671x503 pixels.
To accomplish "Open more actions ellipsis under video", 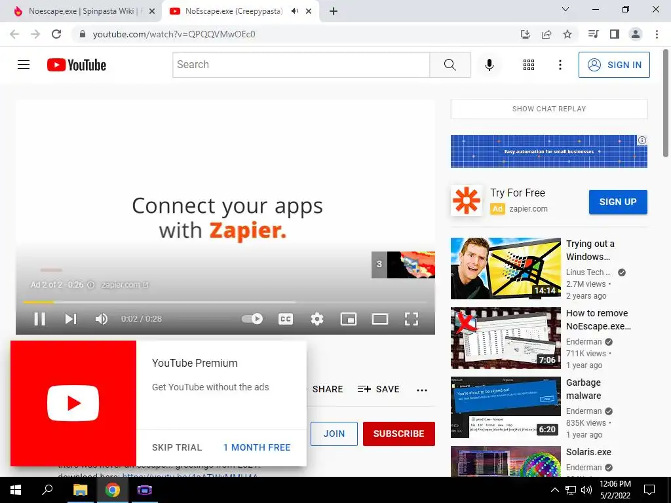I will point(422,390).
